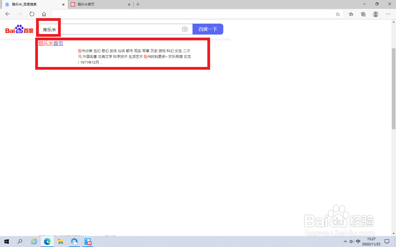Image resolution: width=396 pixels, height=247 pixels.
Task: Minimize the browser window
Action: (364, 4)
